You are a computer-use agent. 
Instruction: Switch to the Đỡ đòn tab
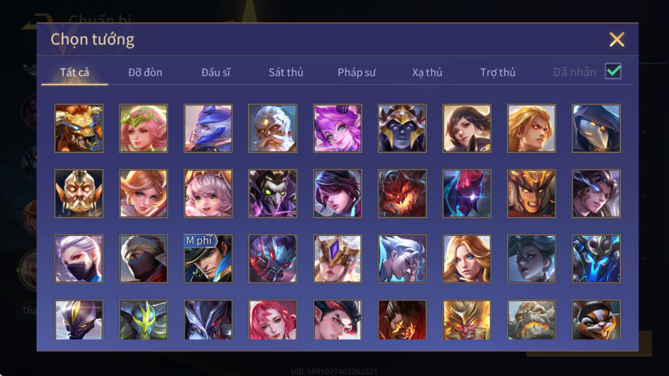(x=145, y=72)
